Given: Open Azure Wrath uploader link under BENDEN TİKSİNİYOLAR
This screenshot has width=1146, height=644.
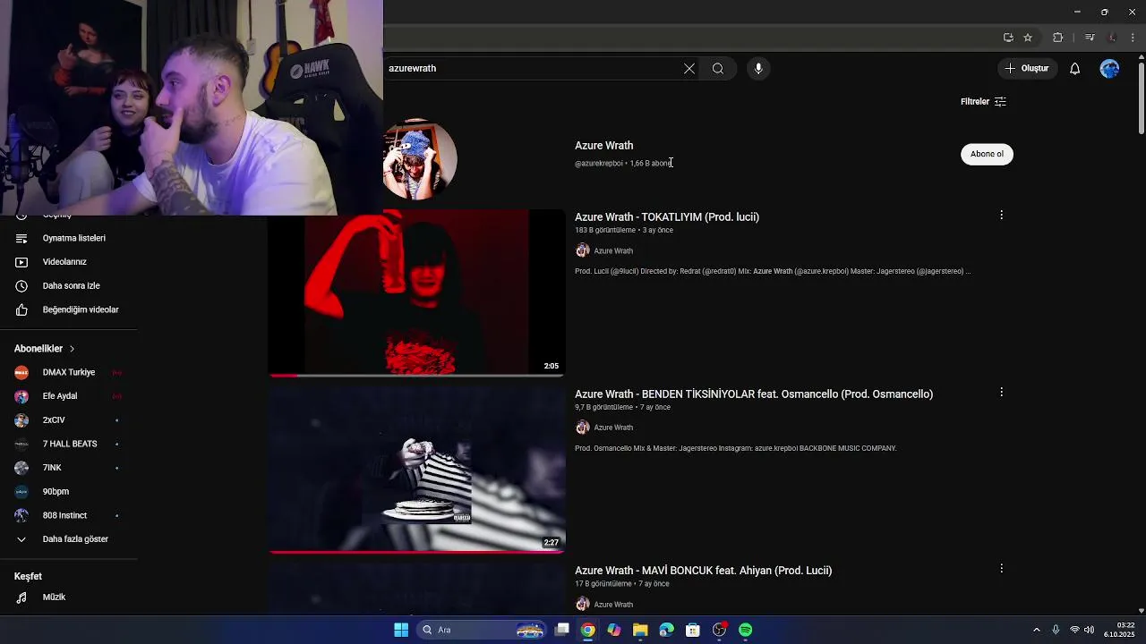Looking at the screenshot, I should tap(613, 428).
